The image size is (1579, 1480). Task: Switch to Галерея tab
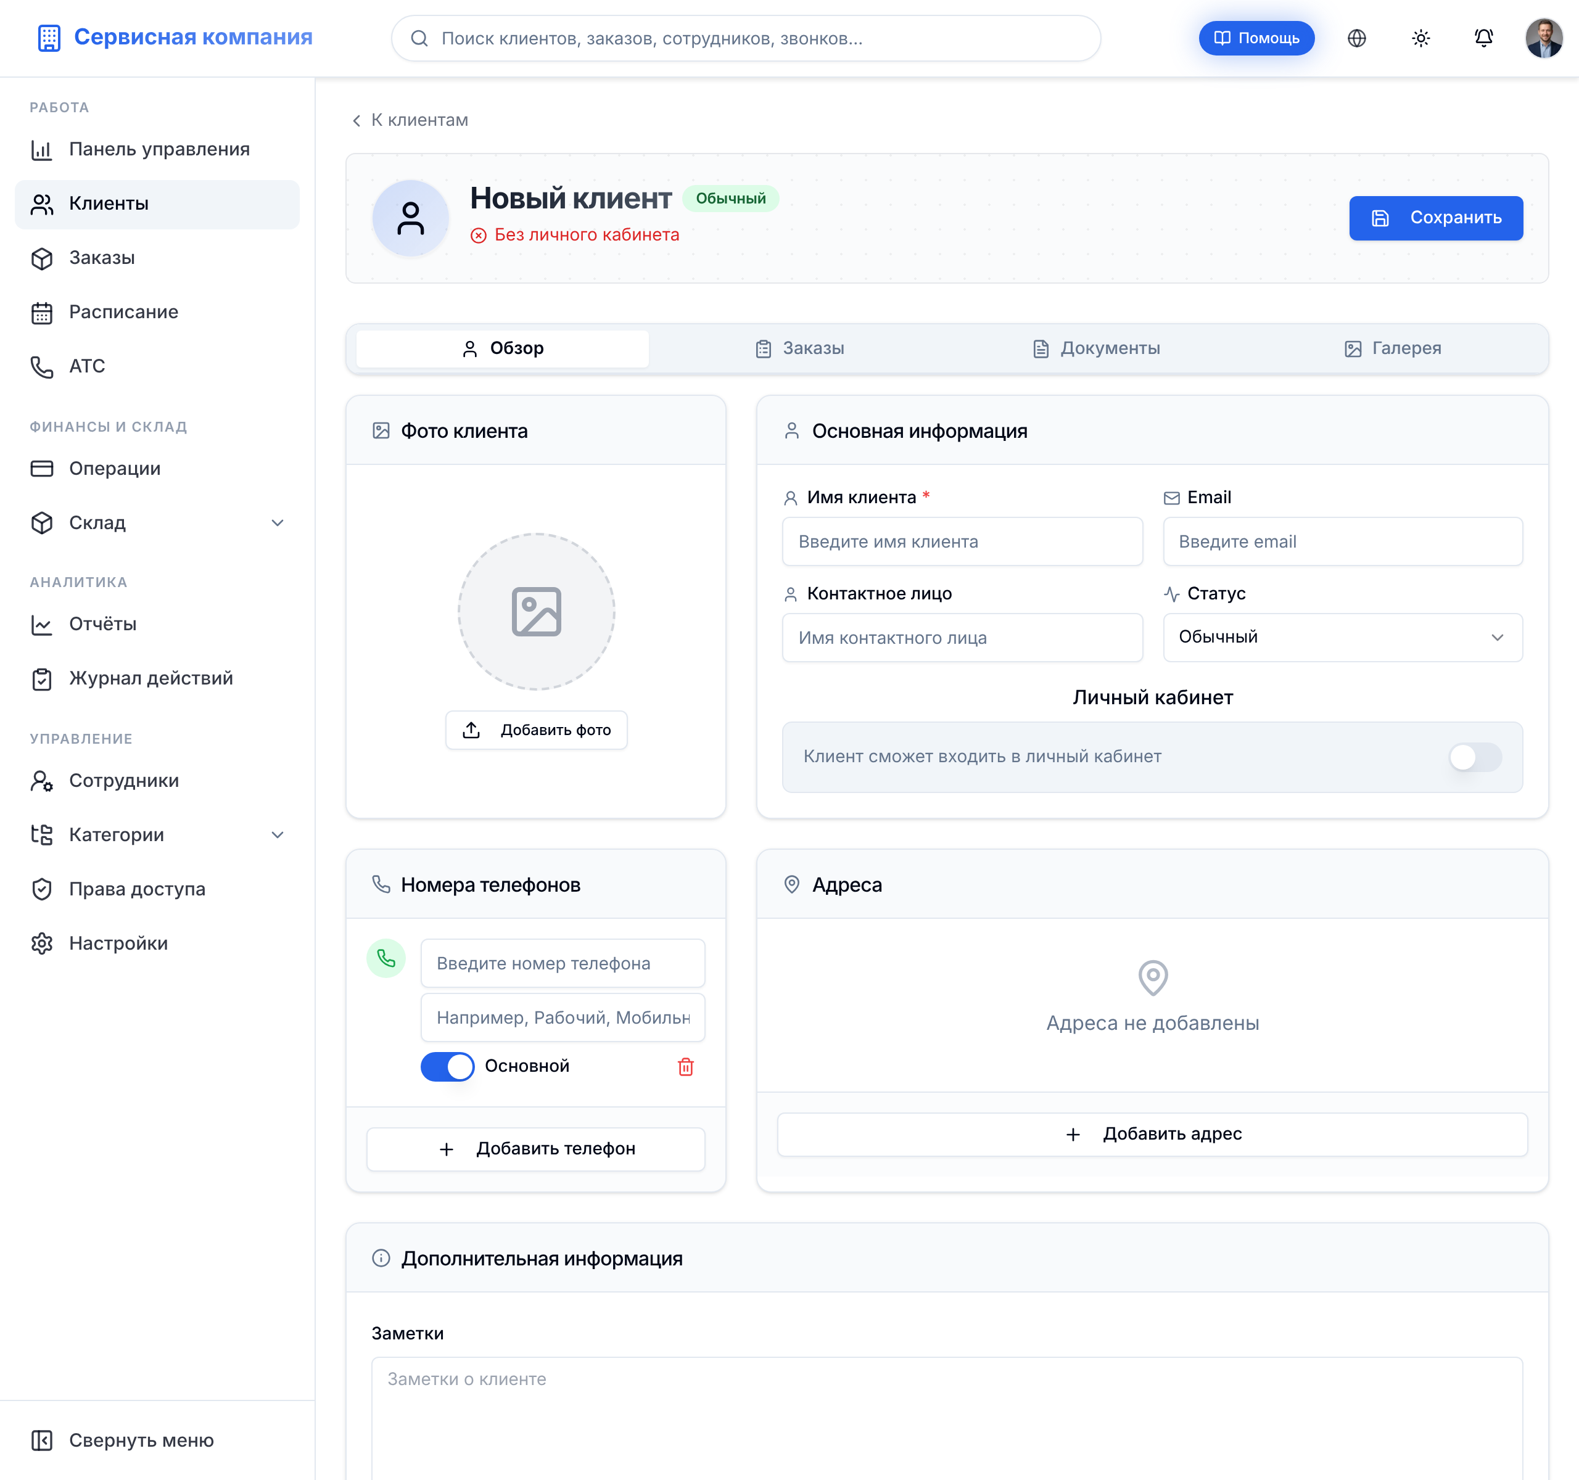click(x=1392, y=348)
